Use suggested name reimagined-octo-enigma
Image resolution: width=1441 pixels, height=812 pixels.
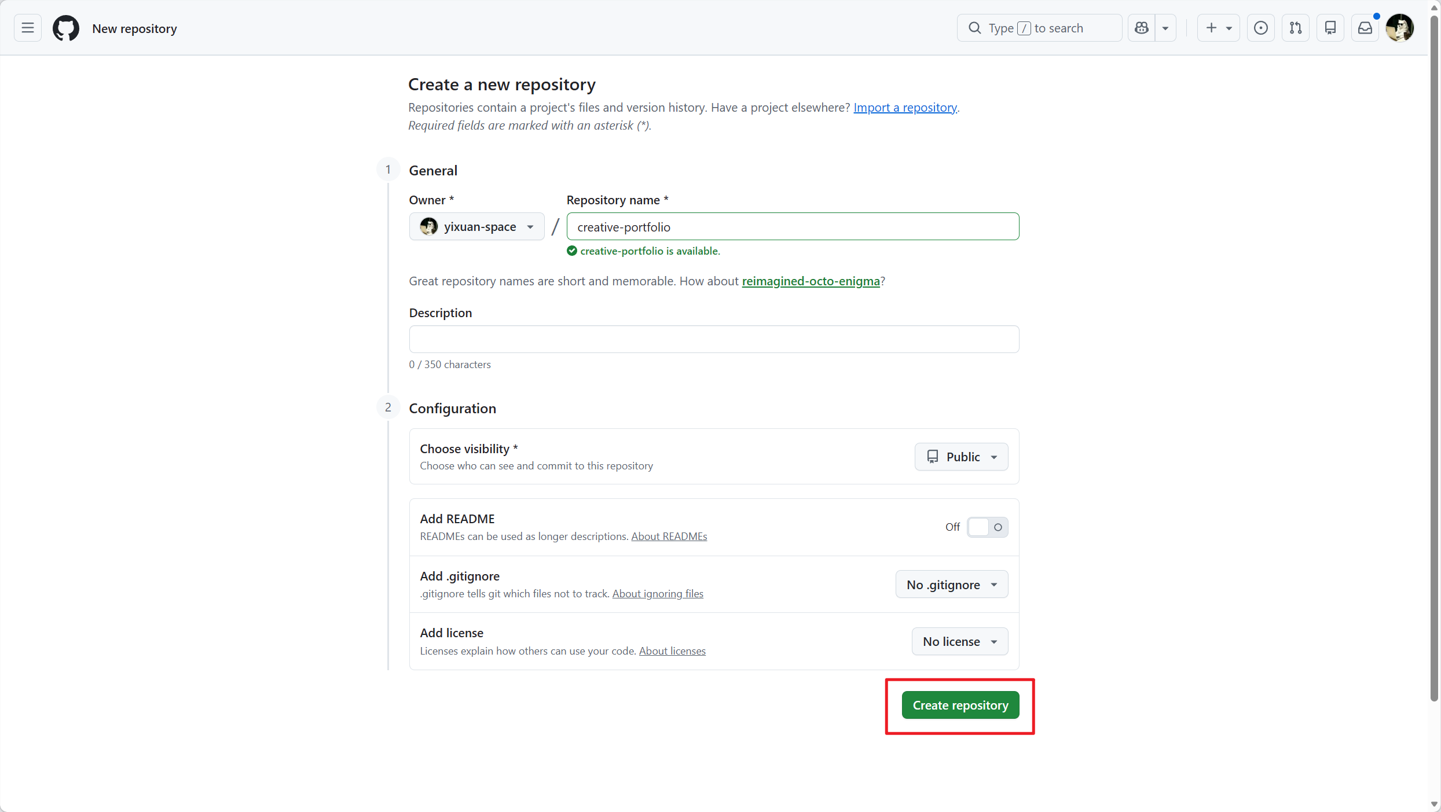click(811, 281)
